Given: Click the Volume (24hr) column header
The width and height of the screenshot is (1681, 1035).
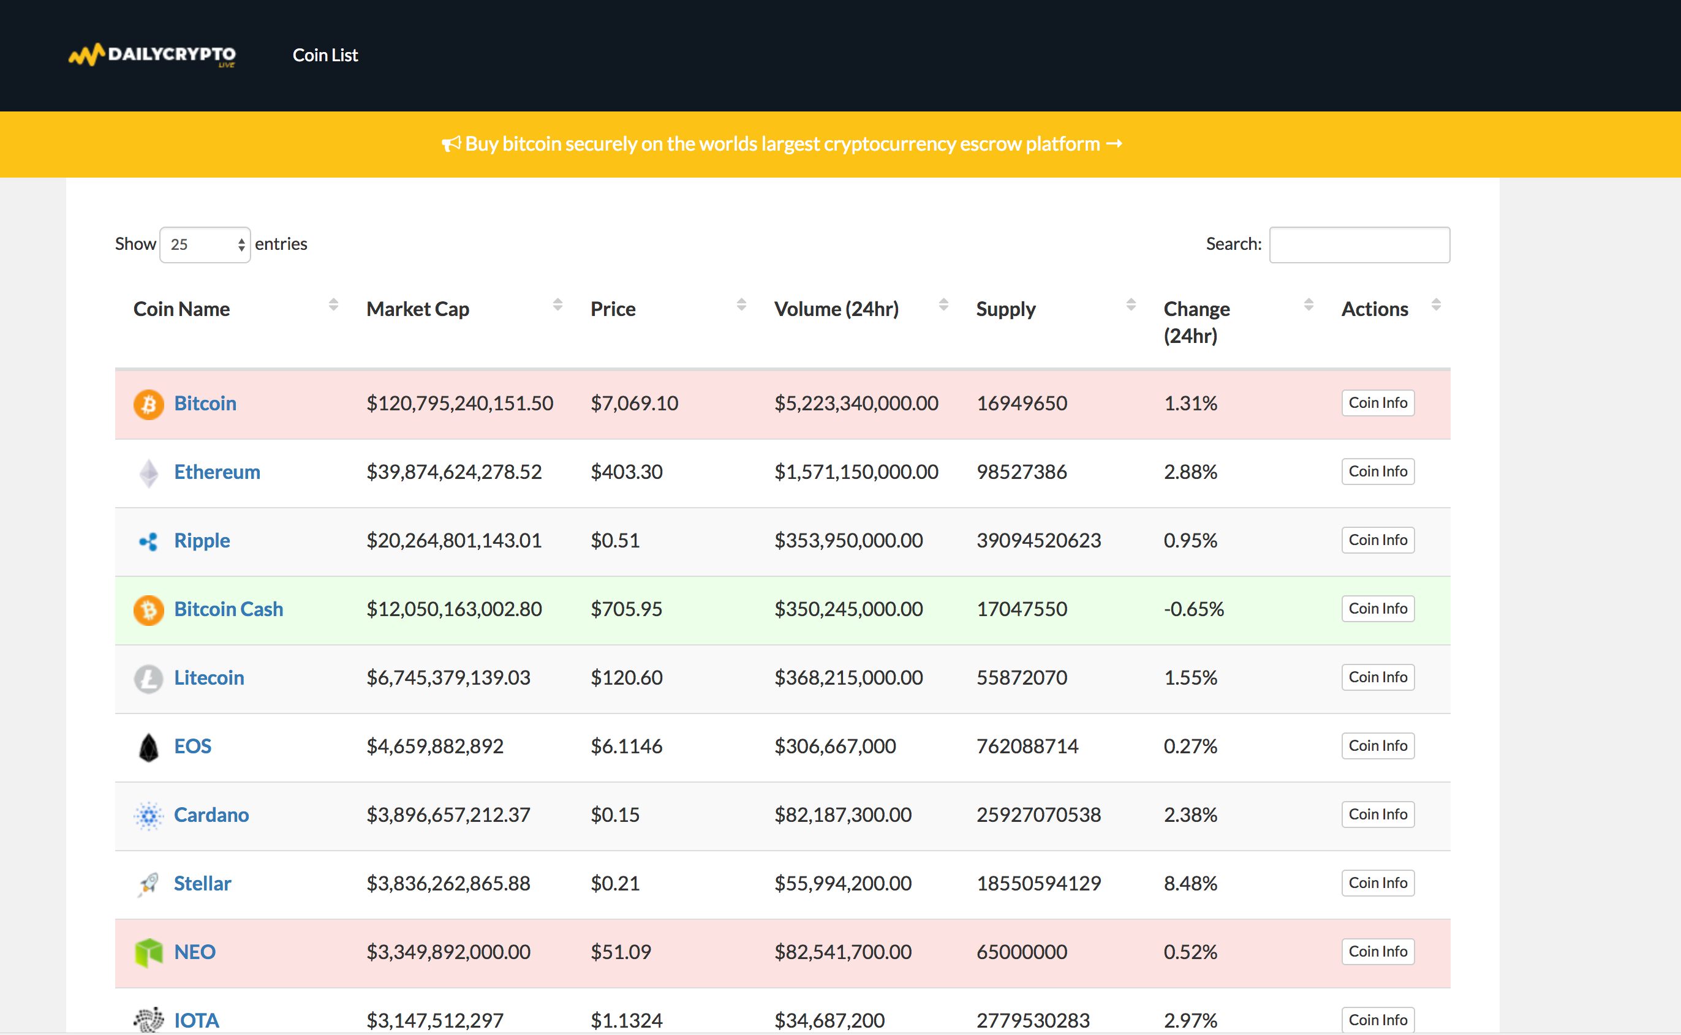Looking at the screenshot, I should 836,309.
